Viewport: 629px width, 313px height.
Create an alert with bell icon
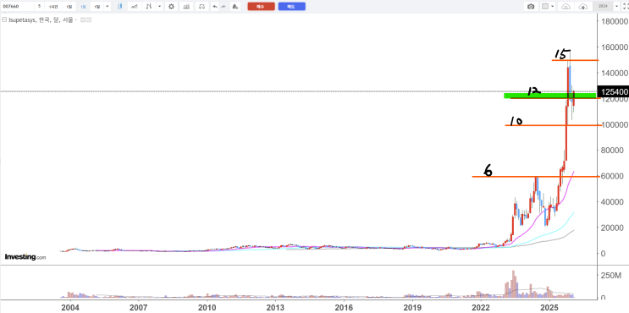pyautogui.click(x=235, y=7)
